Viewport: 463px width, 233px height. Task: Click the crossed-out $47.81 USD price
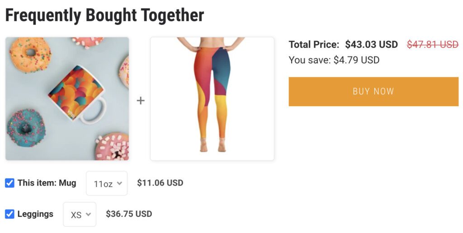pyautogui.click(x=433, y=45)
